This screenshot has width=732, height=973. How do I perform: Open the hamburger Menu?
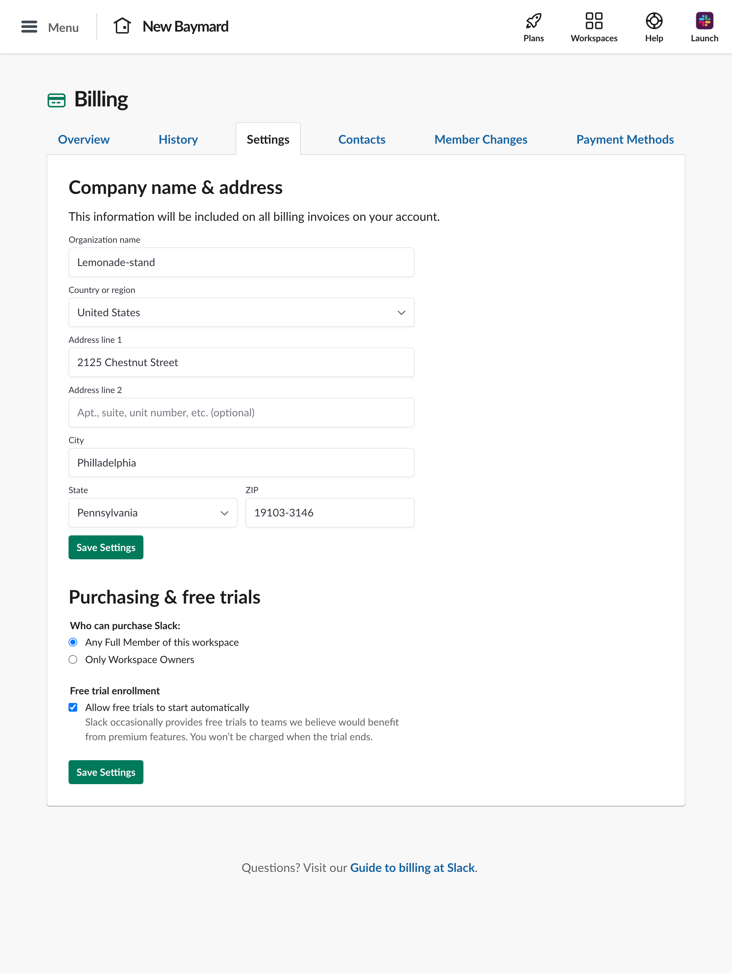pyautogui.click(x=29, y=26)
